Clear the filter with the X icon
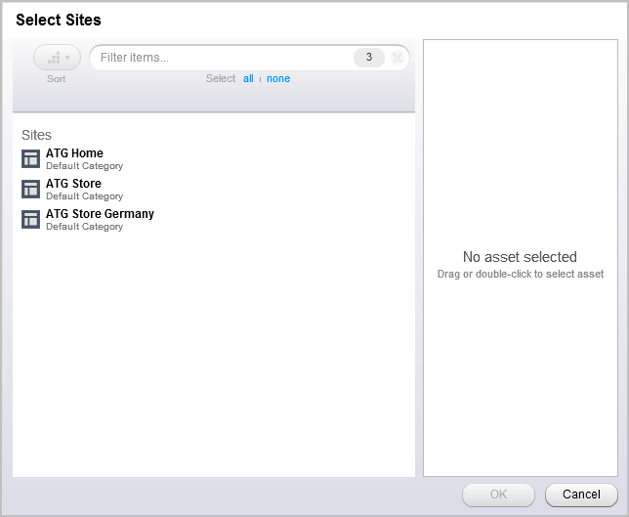Image resolution: width=629 pixels, height=517 pixels. pos(398,58)
